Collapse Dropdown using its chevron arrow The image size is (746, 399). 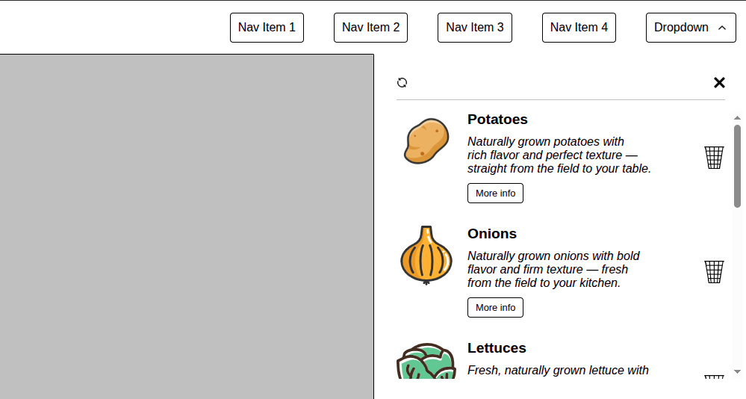pos(722,28)
